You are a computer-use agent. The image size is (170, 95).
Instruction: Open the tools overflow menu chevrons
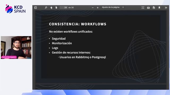(166, 8)
